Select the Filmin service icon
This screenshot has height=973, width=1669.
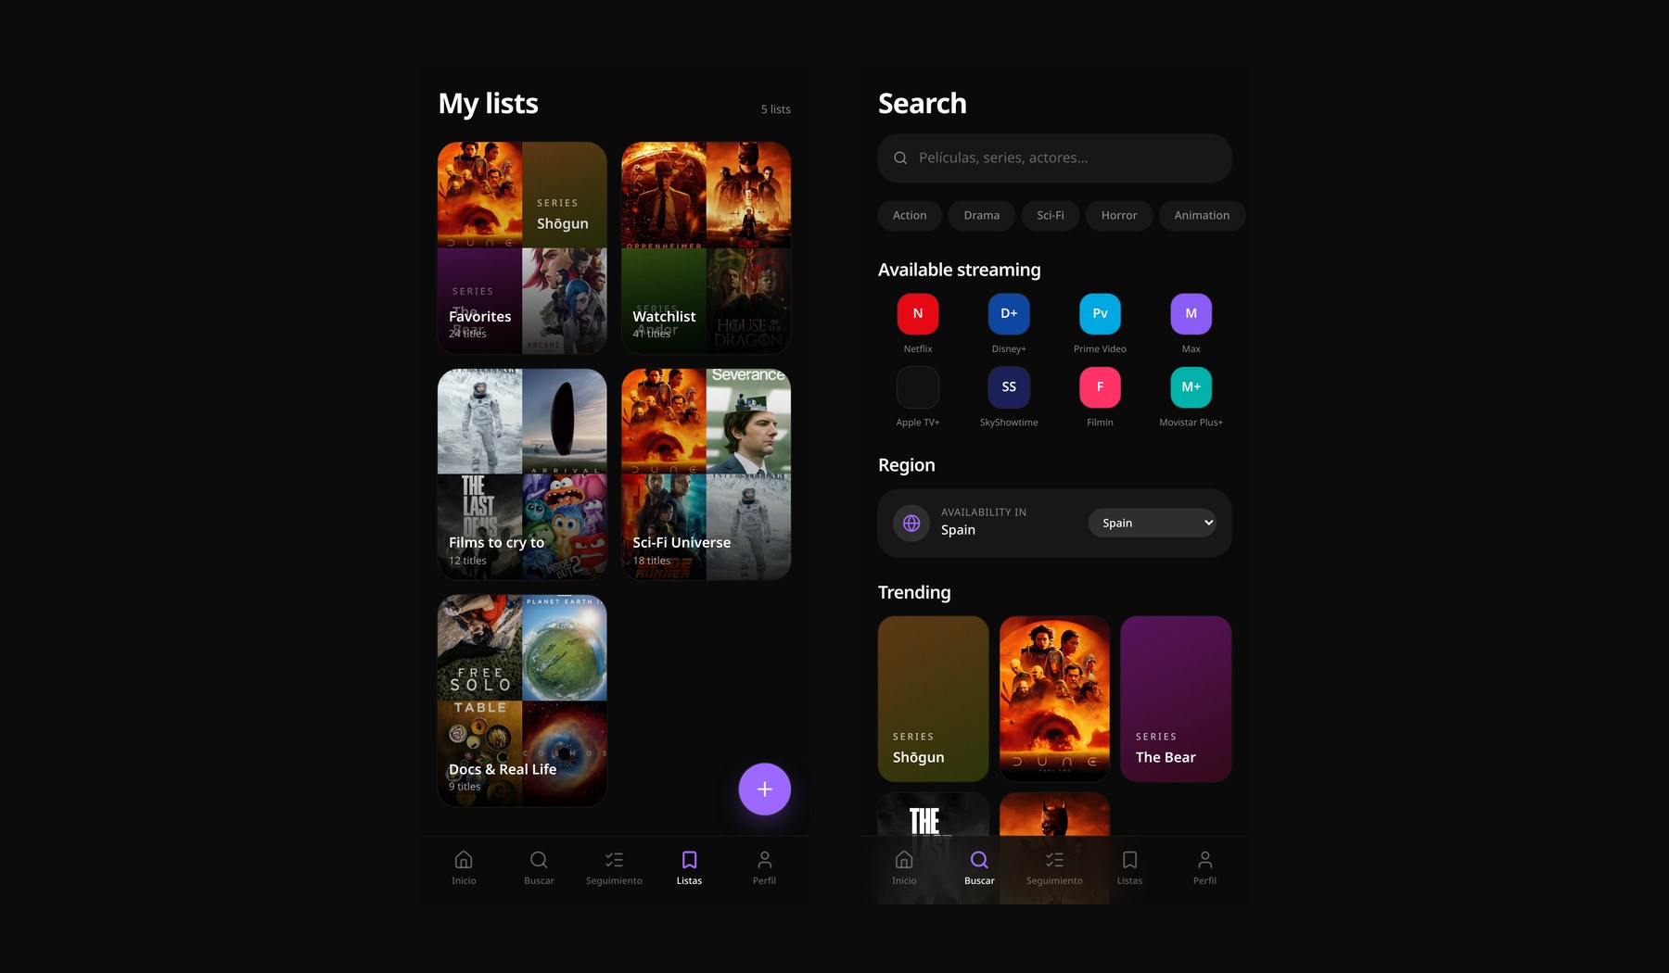(x=1100, y=386)
